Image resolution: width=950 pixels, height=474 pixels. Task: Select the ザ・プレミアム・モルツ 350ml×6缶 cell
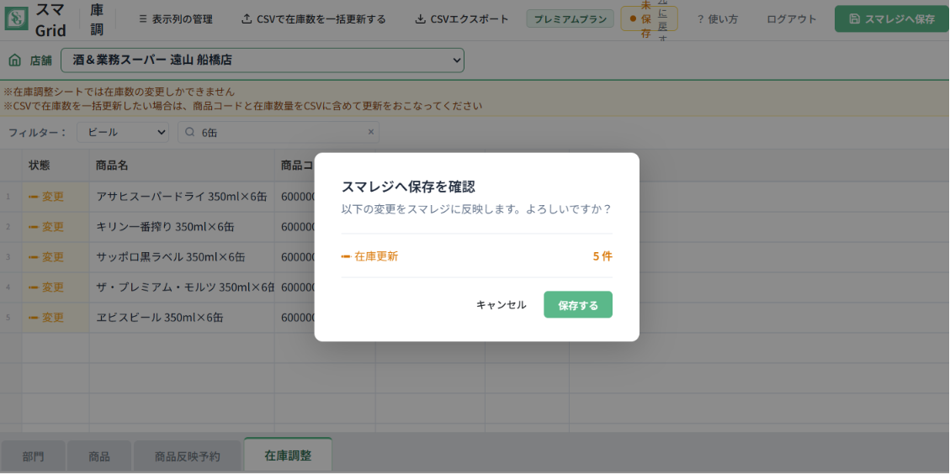(x=181, y=287)
